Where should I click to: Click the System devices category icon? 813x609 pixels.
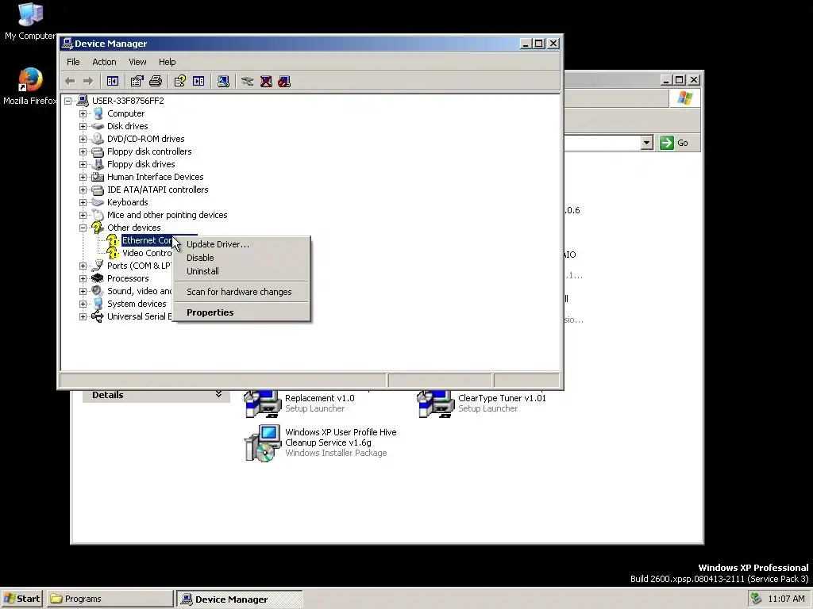point(98,304)
